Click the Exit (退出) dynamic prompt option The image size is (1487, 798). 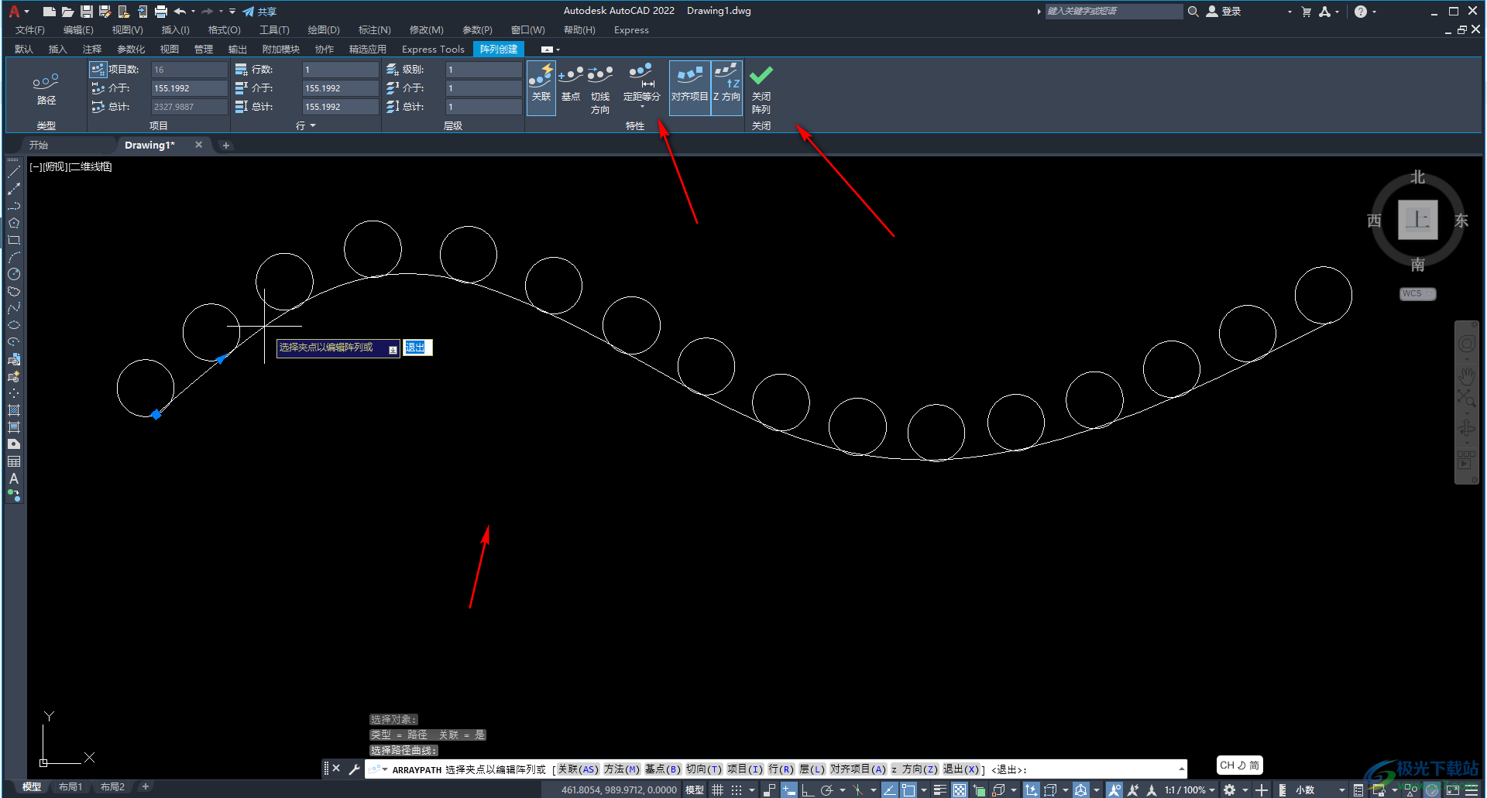(x=416, y=348)
